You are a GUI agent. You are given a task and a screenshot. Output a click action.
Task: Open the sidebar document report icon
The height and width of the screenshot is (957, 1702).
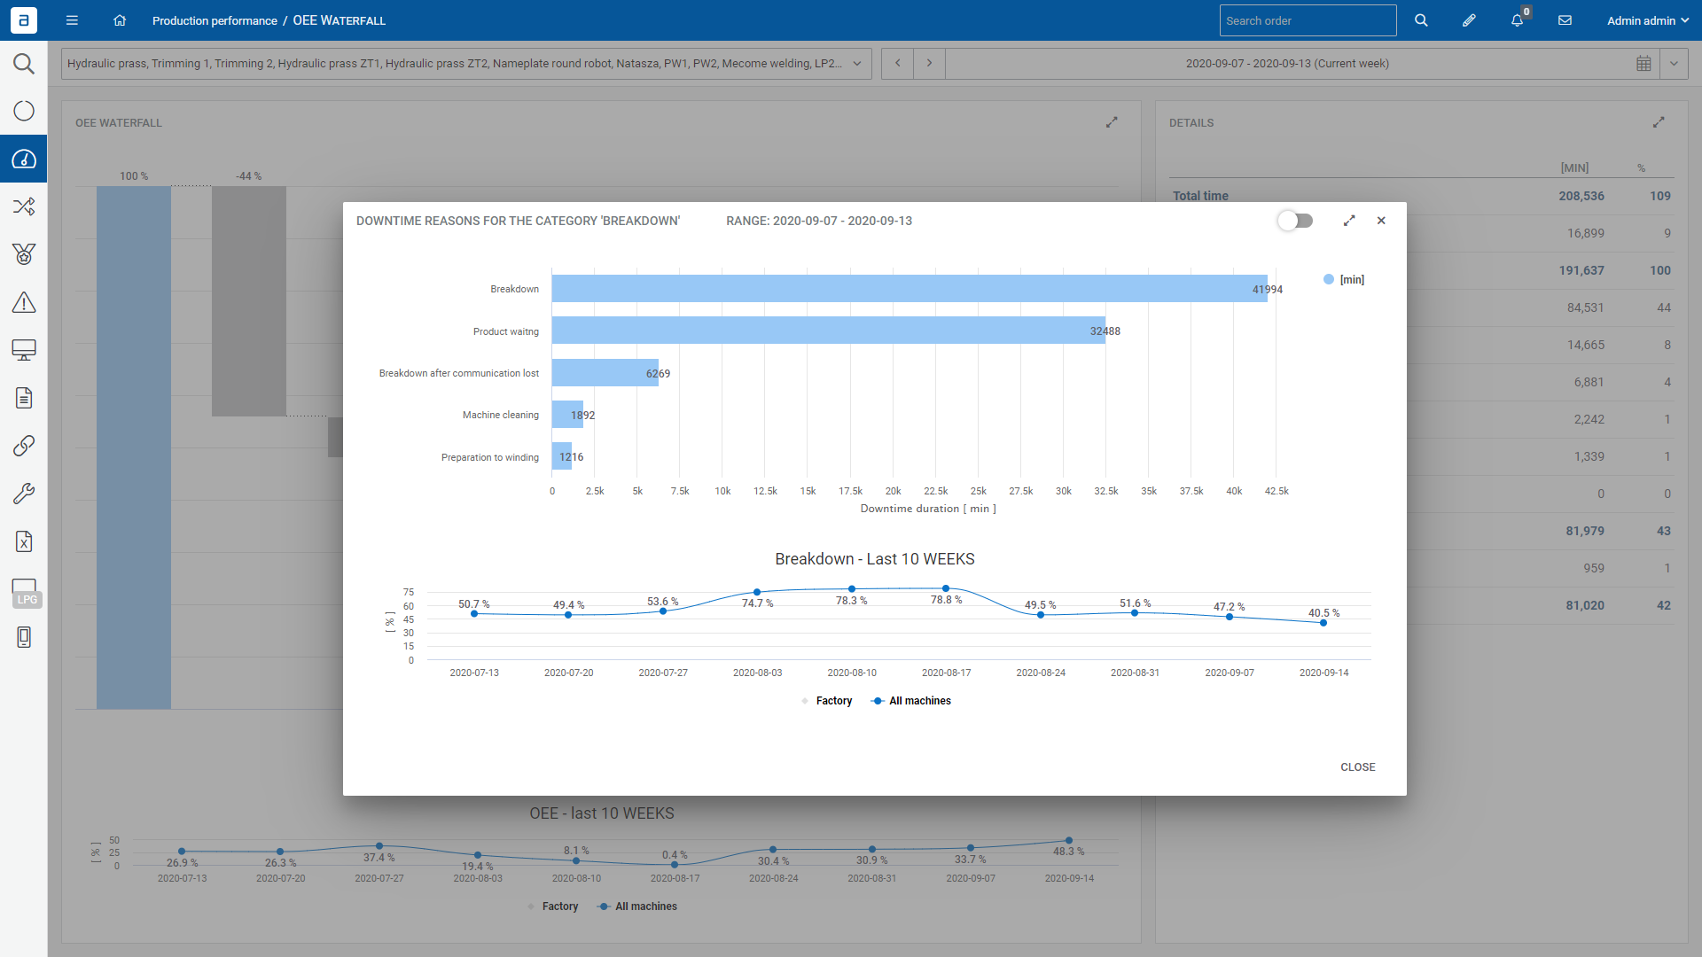[x=24, y=398]
